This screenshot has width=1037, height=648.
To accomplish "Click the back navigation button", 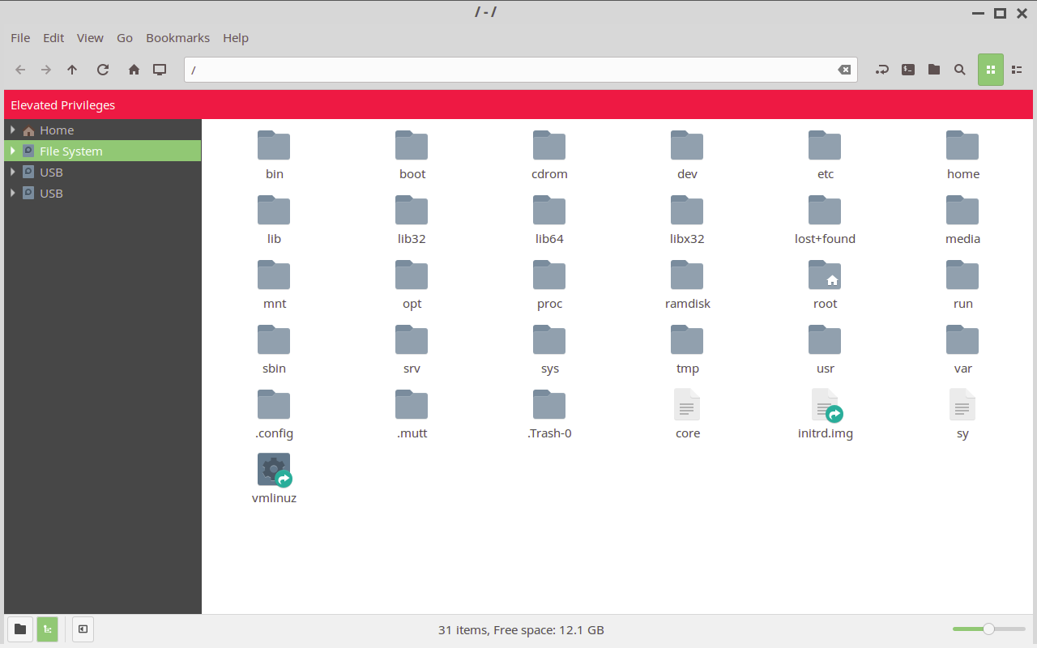I will coord(20,70).
